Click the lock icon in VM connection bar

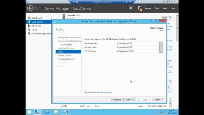pyautogui.click(x=77, y=2)
